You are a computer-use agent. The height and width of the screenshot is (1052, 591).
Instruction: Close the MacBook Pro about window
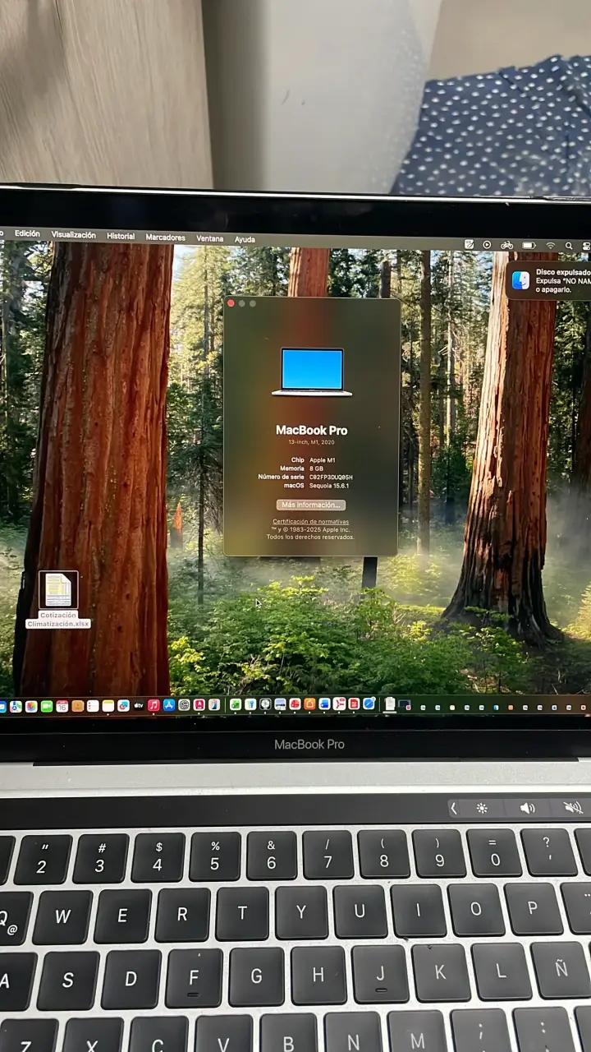[x=231, y=303]
